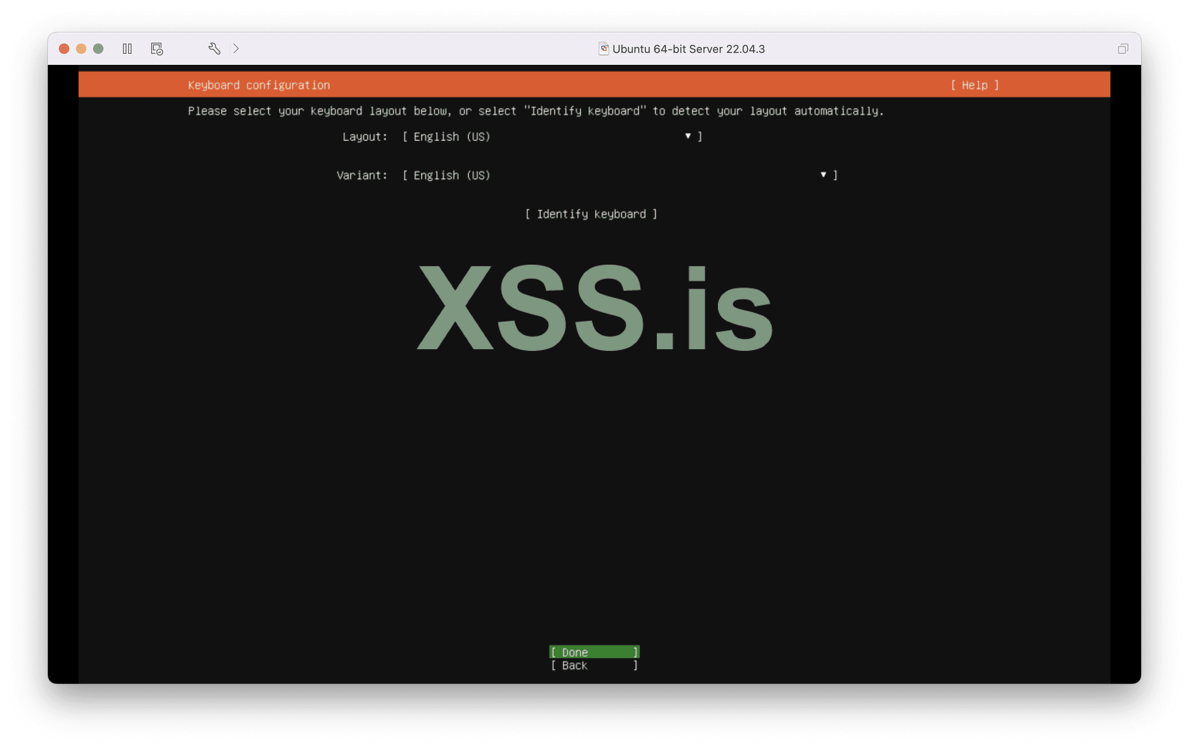
Task: Confirm keyboard settings with Done
Action: [x=594, y=652]
